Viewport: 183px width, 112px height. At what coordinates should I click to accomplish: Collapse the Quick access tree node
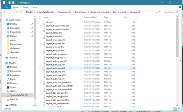(x=3, y=20)
